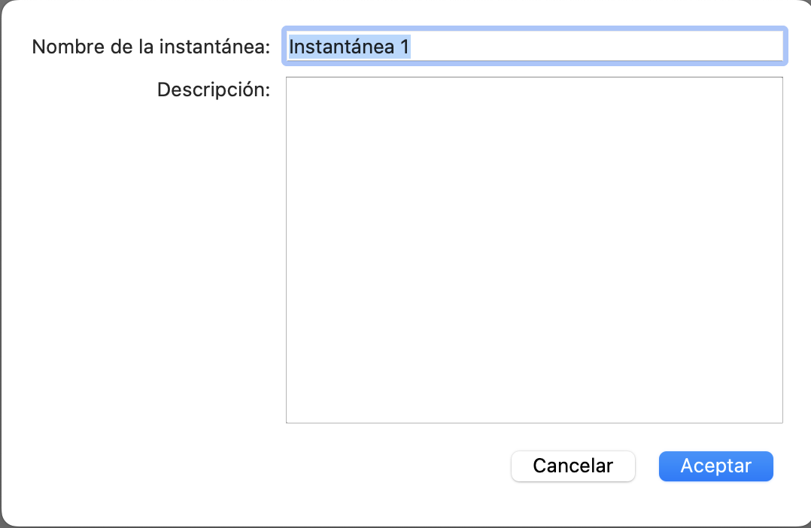Click the white Cancelar button
This screenshot has width=811, height=528.
coord(573,466)
